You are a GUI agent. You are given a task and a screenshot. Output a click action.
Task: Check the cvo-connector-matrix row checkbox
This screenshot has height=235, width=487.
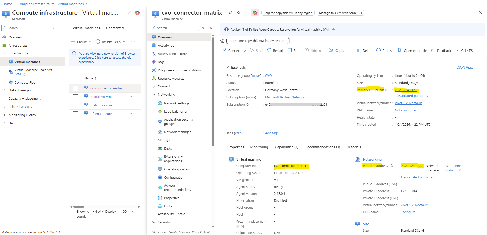[x=75, y=88]
